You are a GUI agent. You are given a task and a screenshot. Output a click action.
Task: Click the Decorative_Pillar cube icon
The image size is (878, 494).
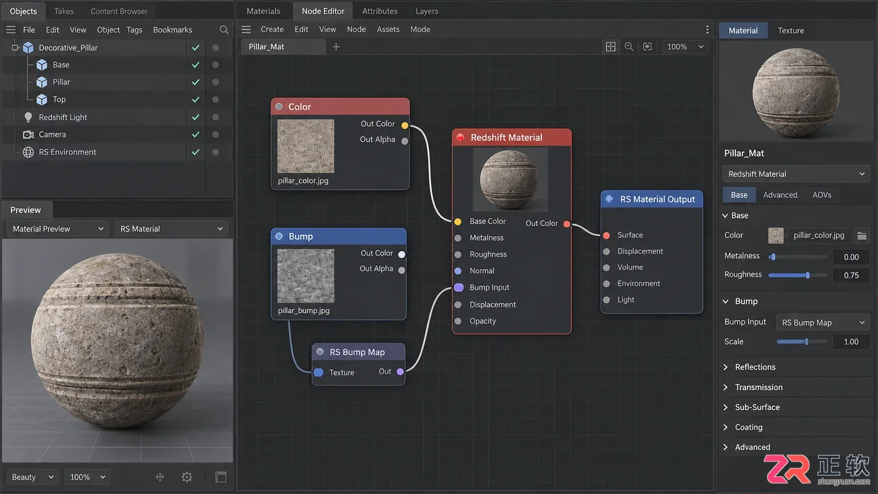pos(28,48)
